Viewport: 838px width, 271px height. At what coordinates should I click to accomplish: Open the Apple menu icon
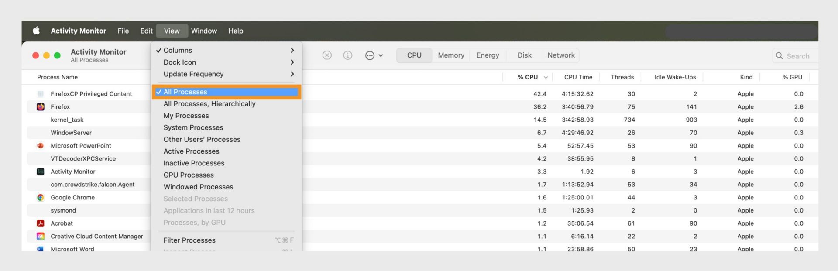point(36,31)
